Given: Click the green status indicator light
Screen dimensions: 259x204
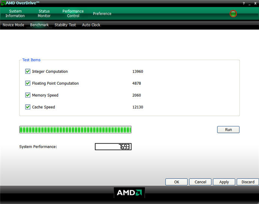Looking at the screenshot, I should point(233,13).
